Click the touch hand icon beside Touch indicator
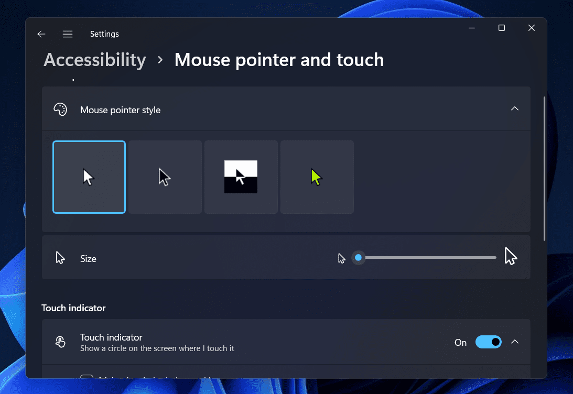Viewport: 573px width, 394px height. tap(60, 341)
